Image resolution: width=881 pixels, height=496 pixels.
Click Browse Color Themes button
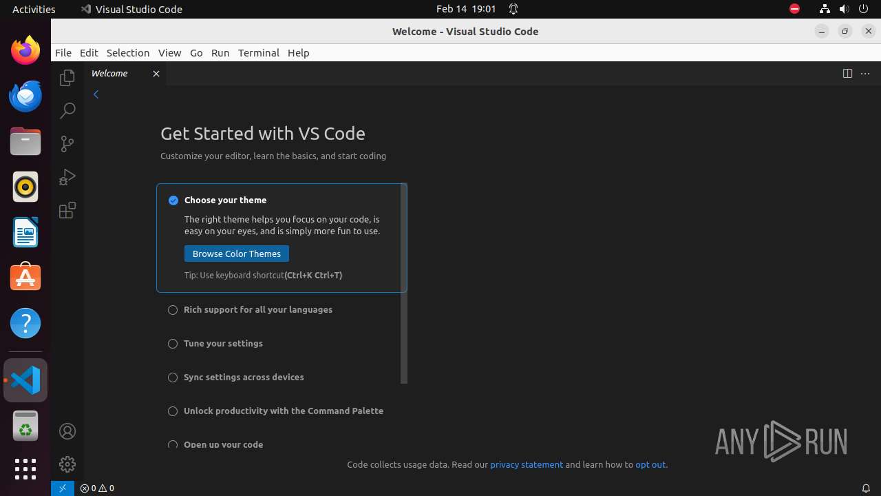point(237,254)
